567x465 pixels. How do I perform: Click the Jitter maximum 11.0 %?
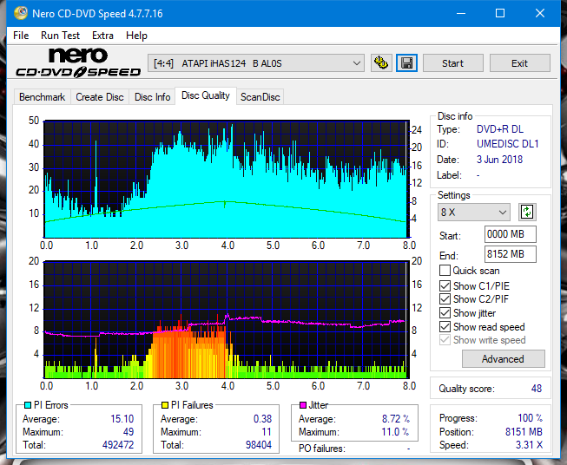pyautogui.click(x=395, y=432)
